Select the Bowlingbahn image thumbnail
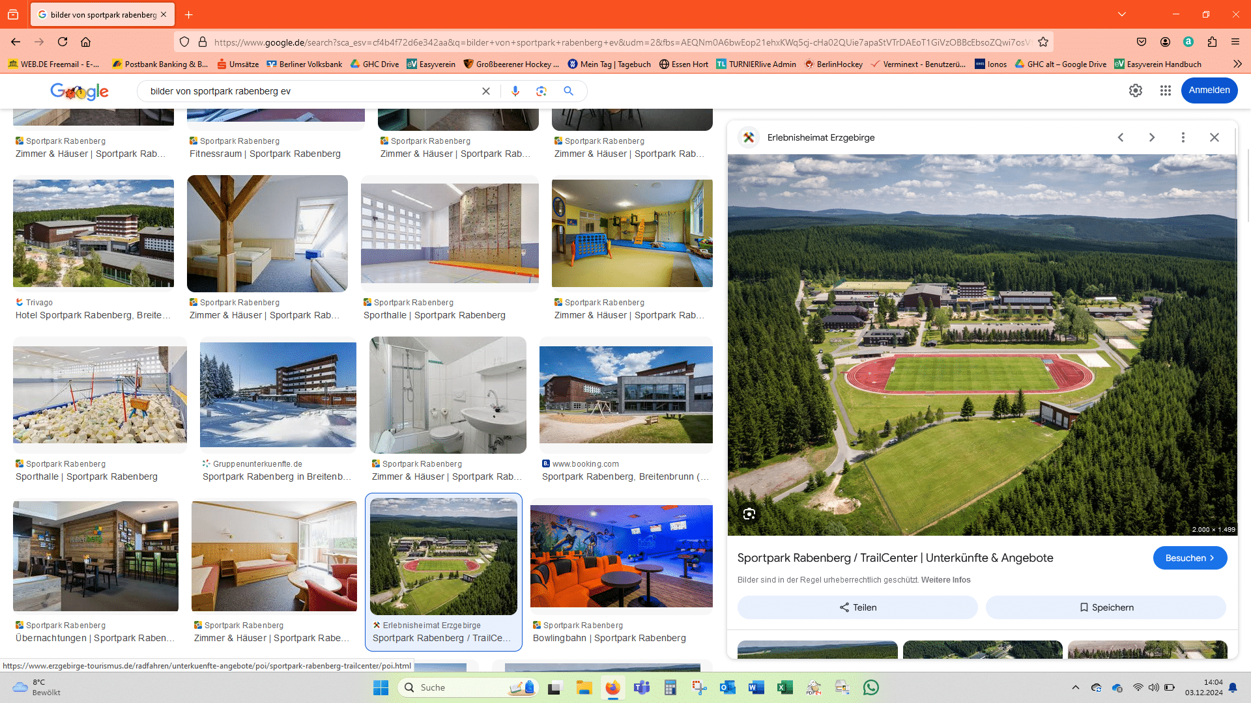This screenshot has width=1251, height=703. tap(622, 557)
